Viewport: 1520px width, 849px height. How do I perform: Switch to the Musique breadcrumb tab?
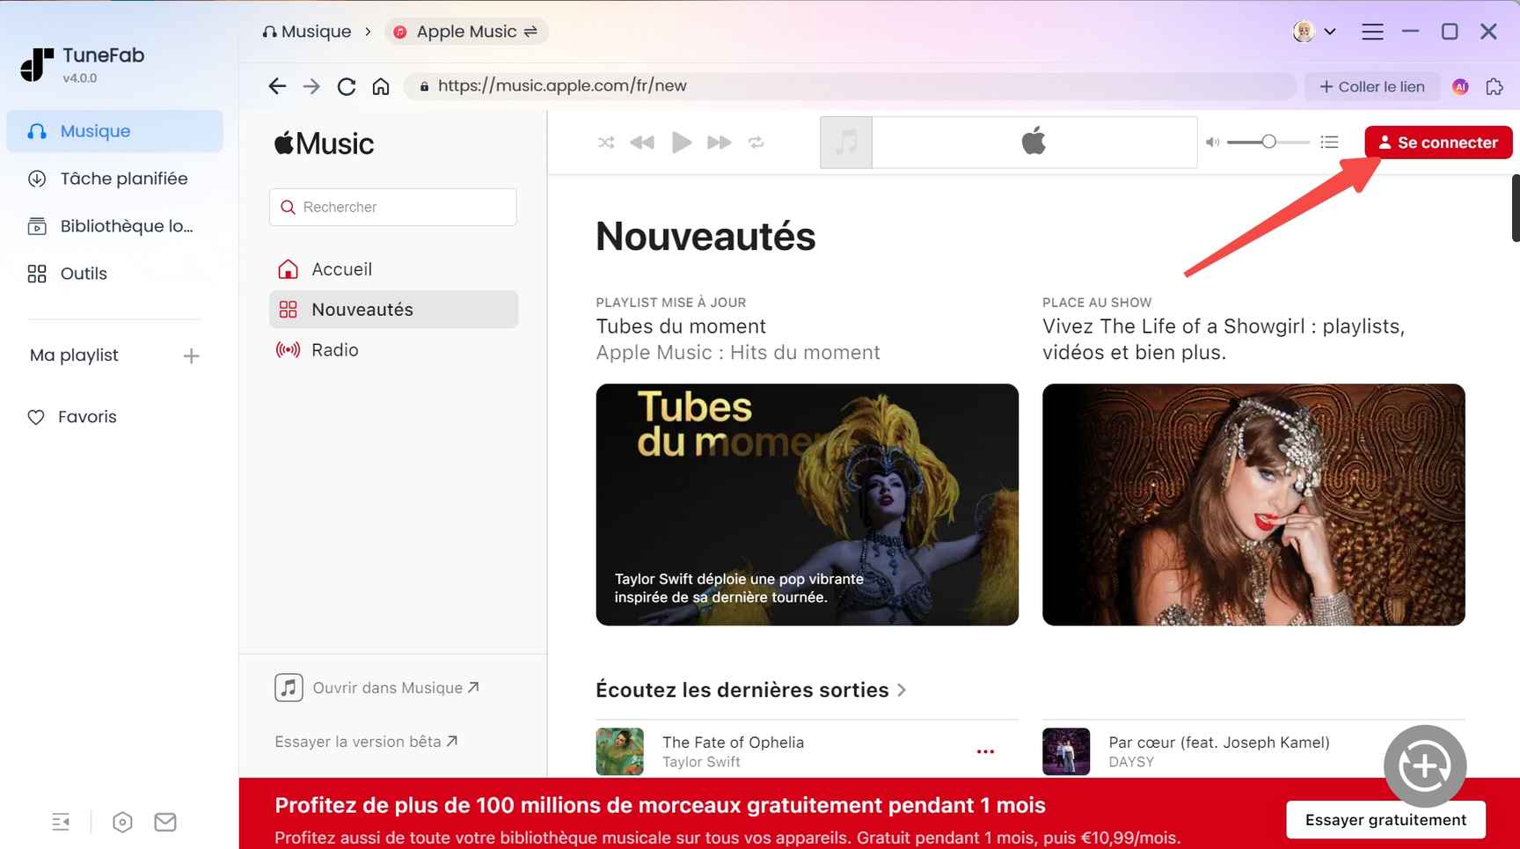pyautogui.click(x=307, y=31)
